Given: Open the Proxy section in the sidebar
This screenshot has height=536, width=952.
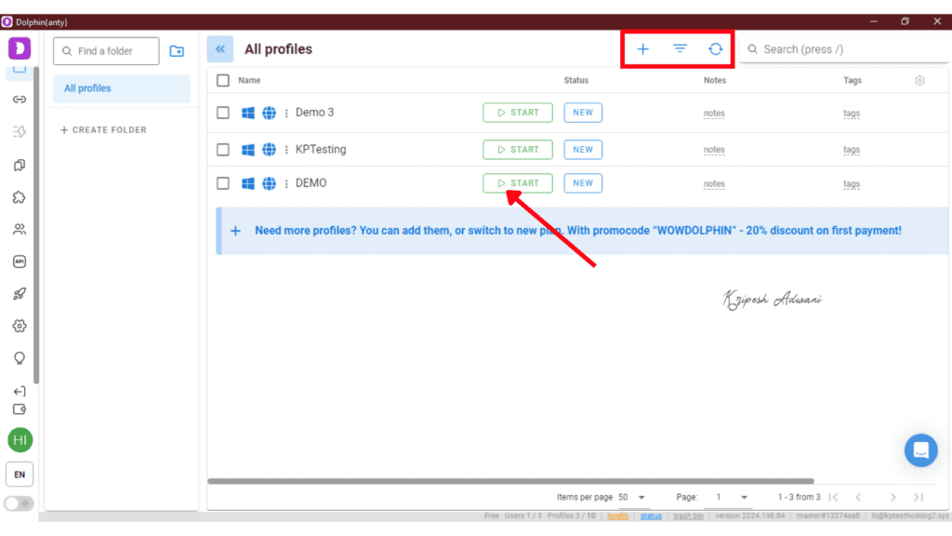Looking at the screenshot, I should (x=20, y=99).
